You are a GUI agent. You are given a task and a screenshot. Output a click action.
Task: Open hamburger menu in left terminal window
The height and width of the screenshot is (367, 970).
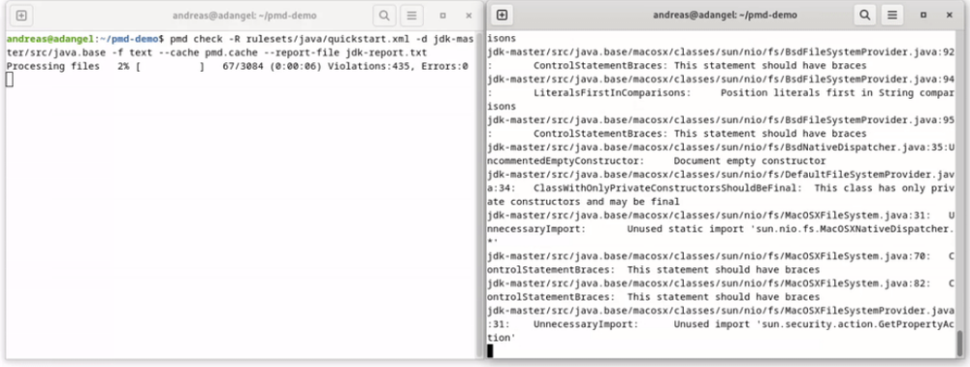pos(411,16)
